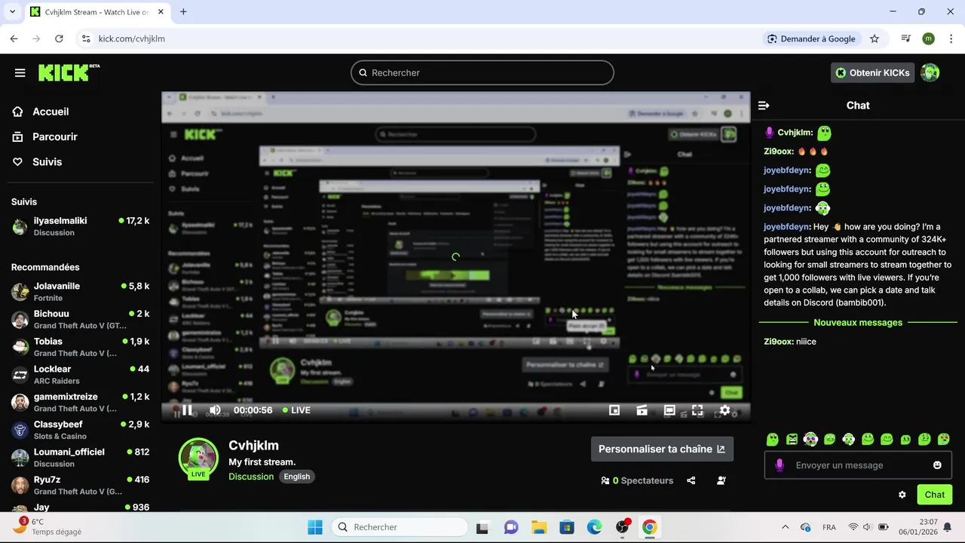Click the share icon under the stream

pos(691,480)
